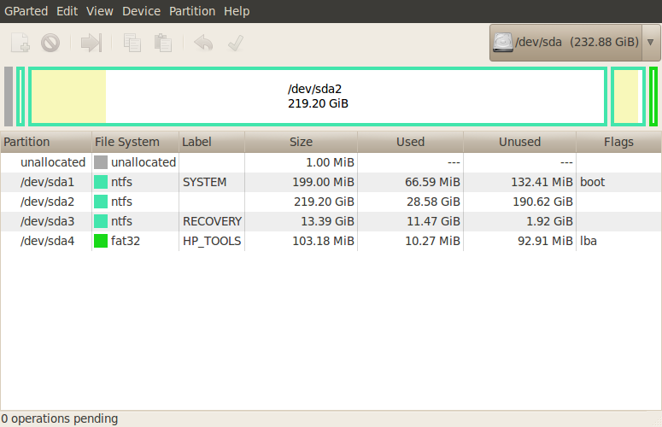662x427 pixels.
Task: Open the /dev/sda device selector dropdown
Action: [574, 42]
